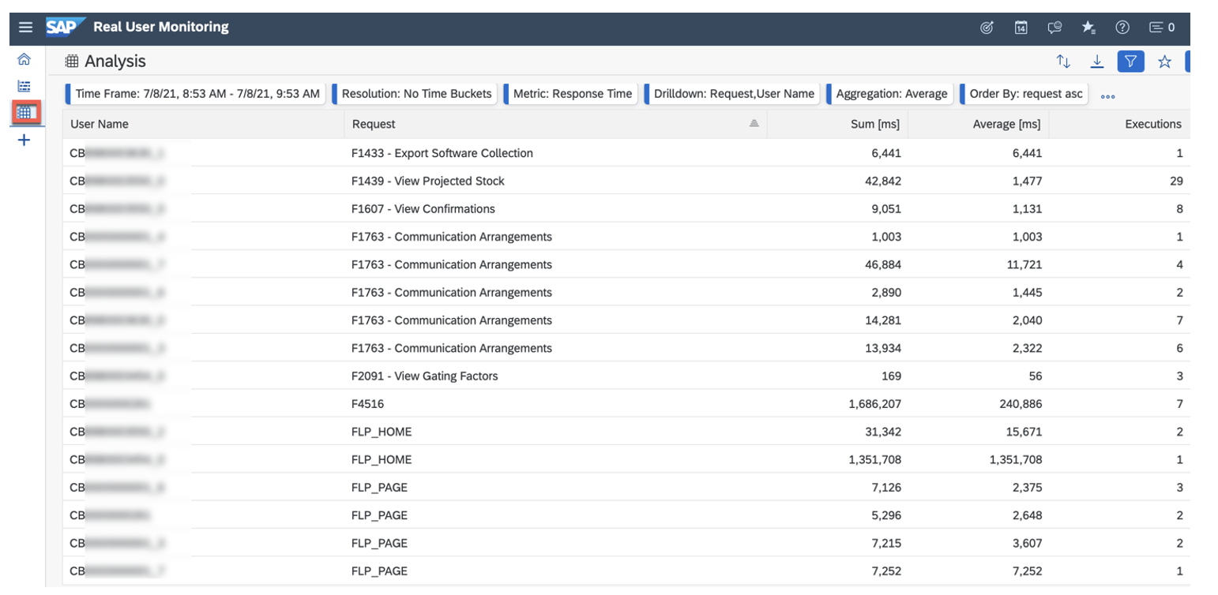This screenshot has width=1218, height=595.
Task: Click the Real User Monitoring title
Action: click(161, 27)
